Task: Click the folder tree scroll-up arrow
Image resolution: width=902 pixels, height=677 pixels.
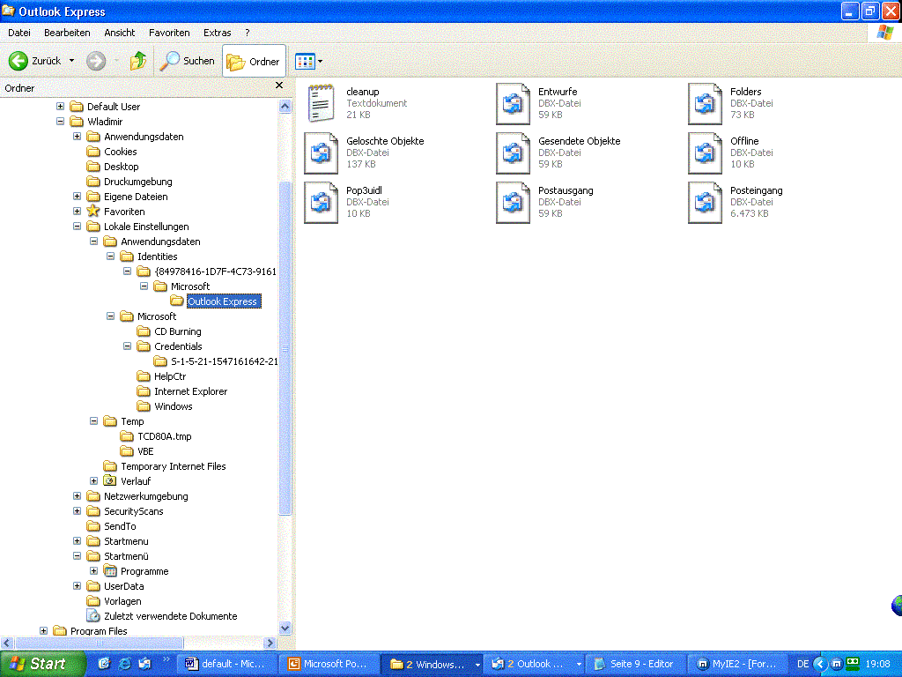Action: point(285,106)
